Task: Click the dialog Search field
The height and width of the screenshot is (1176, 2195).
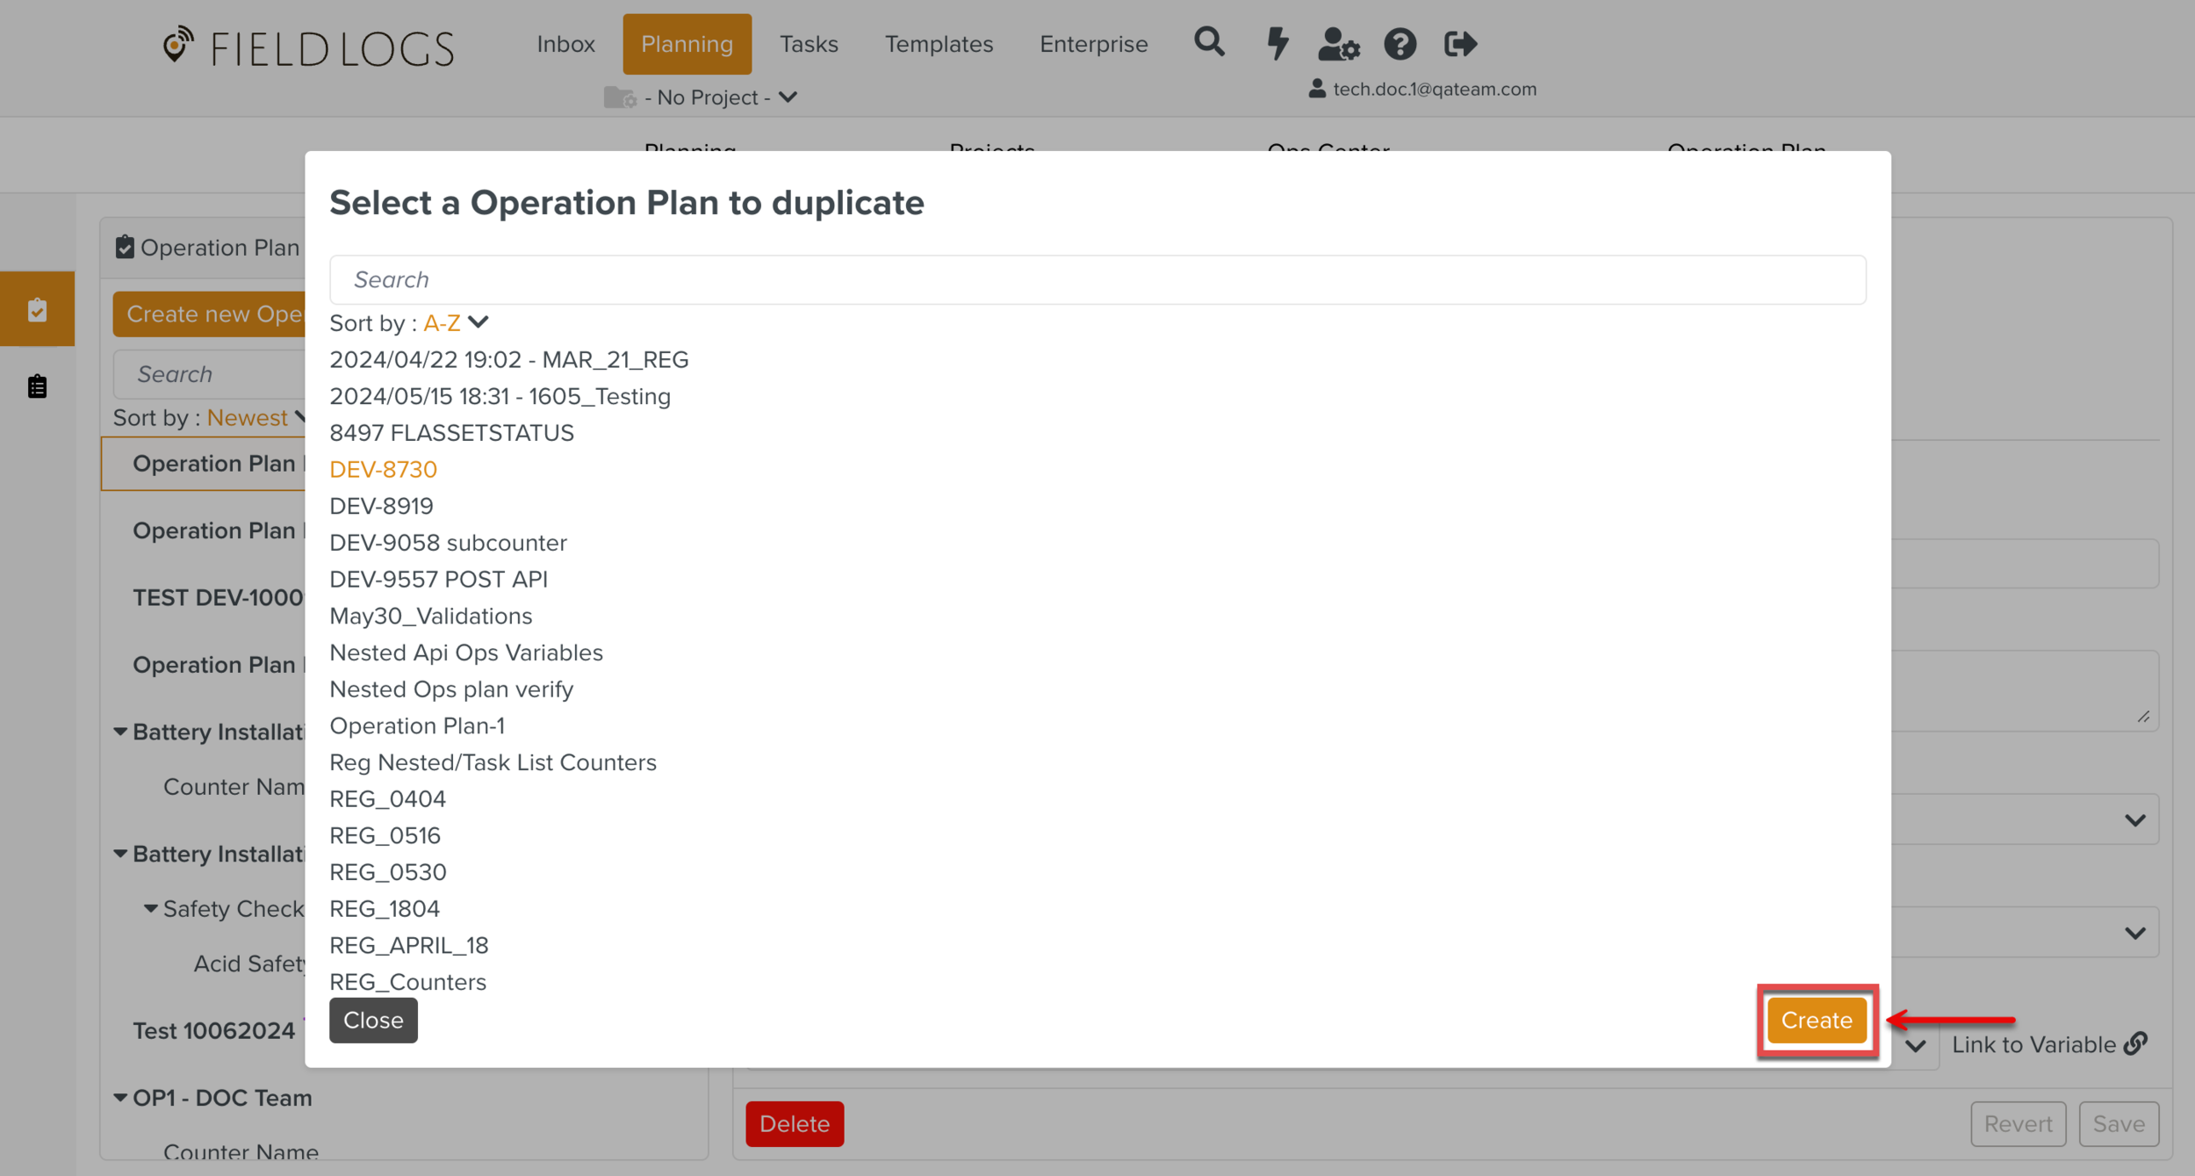Action: [1097, 279]
